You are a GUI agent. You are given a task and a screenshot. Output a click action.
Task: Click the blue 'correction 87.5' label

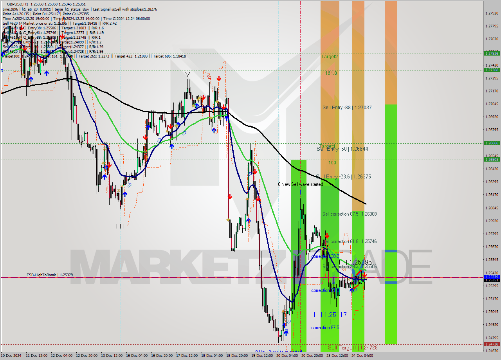pyautogui.click(x=325, y=328)
